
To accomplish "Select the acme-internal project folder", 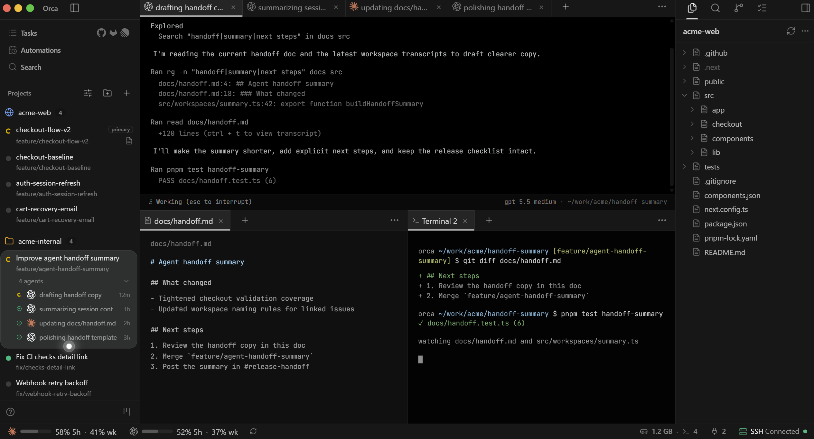I will [x=39, y=241].
